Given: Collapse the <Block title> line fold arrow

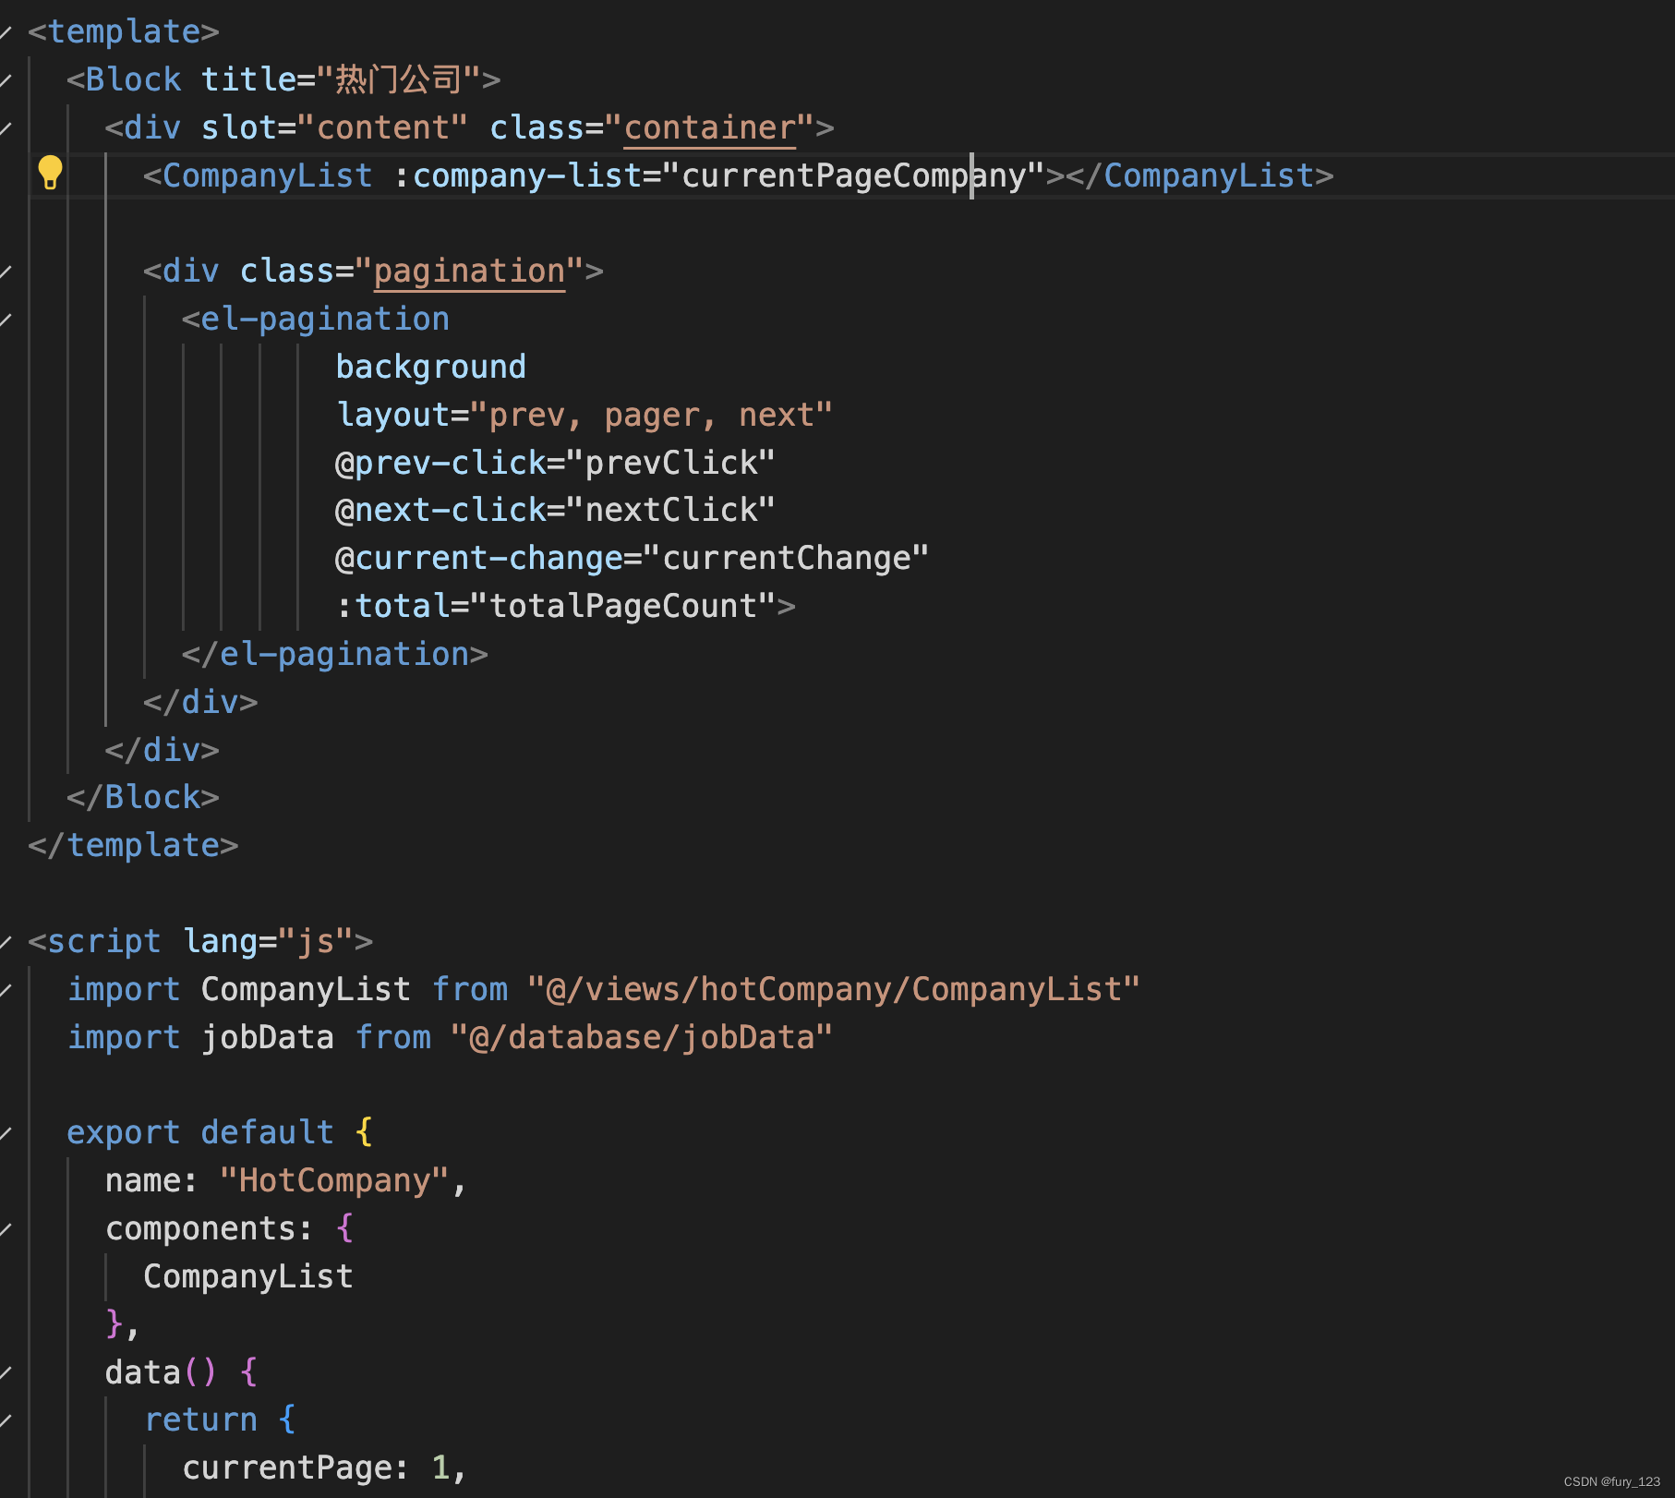Looking at the screenshot, I should point(6,80).
